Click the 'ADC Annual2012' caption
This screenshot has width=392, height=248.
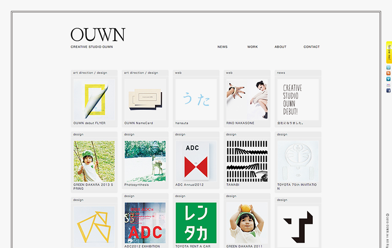point(190,185)
